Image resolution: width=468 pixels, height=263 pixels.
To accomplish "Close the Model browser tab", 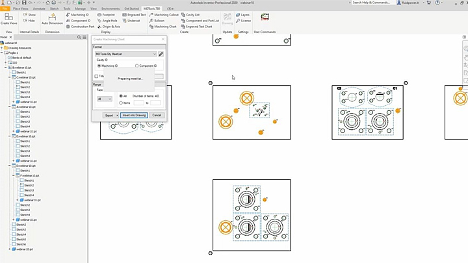I will [10, 37].
